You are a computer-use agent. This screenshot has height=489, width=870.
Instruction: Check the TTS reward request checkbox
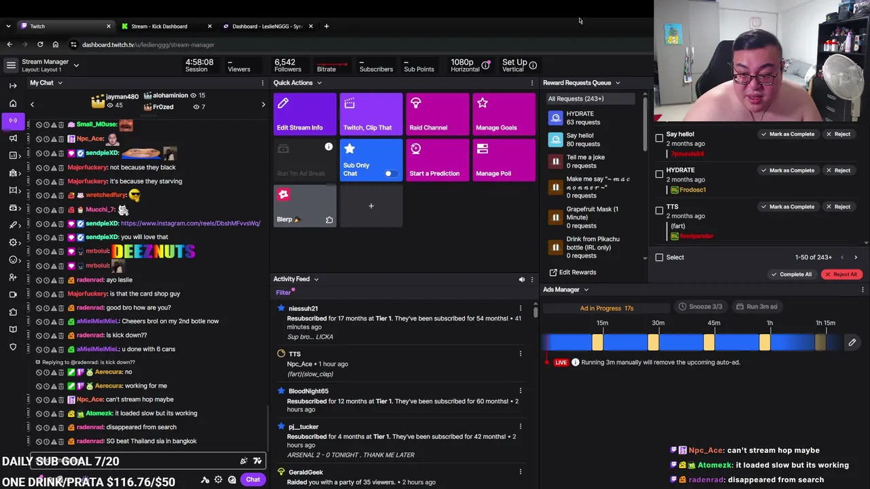[659, 211]
